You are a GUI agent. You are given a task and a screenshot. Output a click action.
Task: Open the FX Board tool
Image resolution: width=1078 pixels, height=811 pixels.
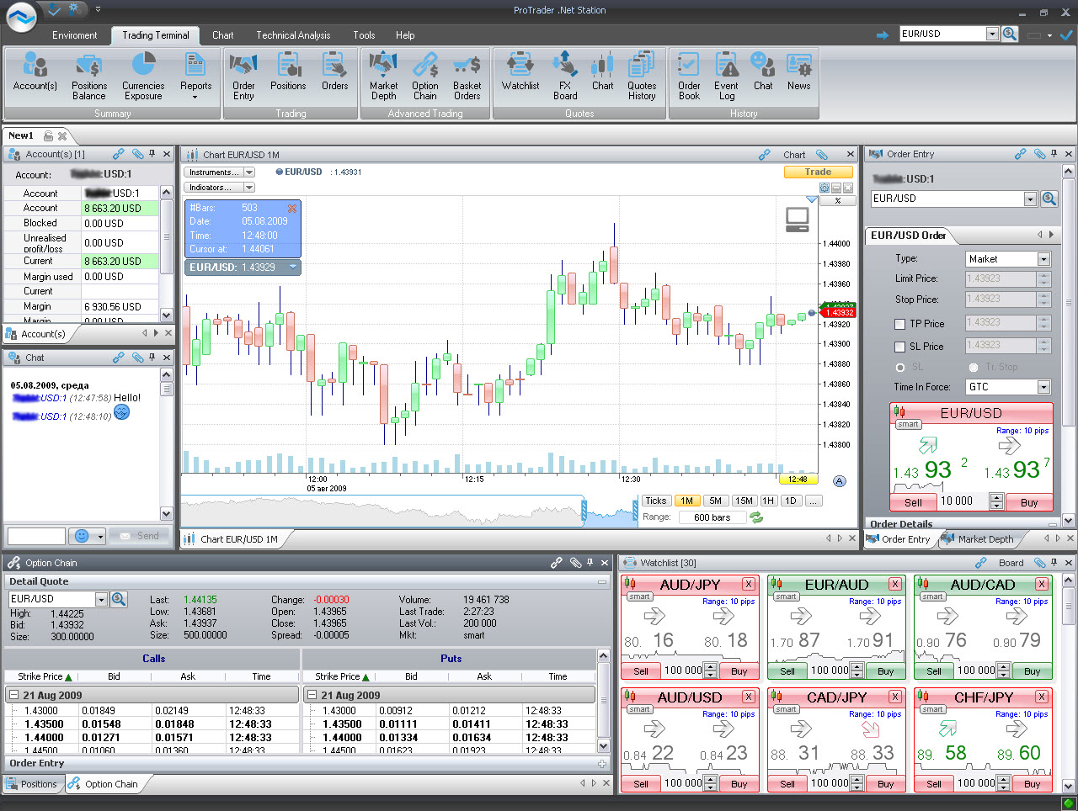click(x=565, y=77)
